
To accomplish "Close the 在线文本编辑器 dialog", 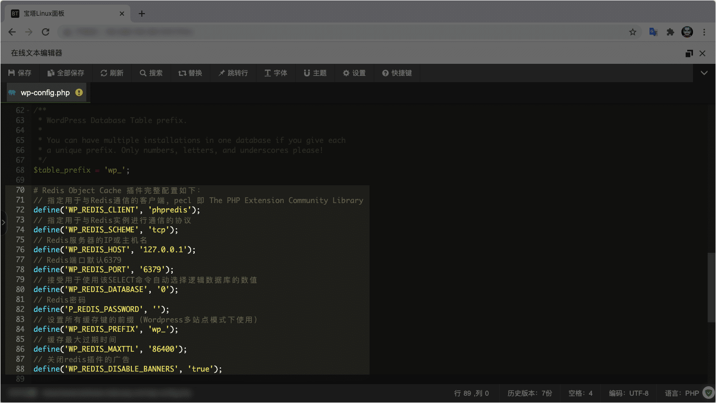I will click(x=702, y=53).
